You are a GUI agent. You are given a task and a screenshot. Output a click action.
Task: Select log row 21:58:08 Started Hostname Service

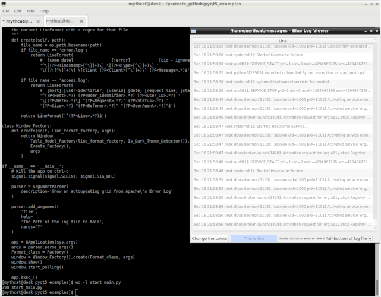pyautogui.click(x=283, y=55)
